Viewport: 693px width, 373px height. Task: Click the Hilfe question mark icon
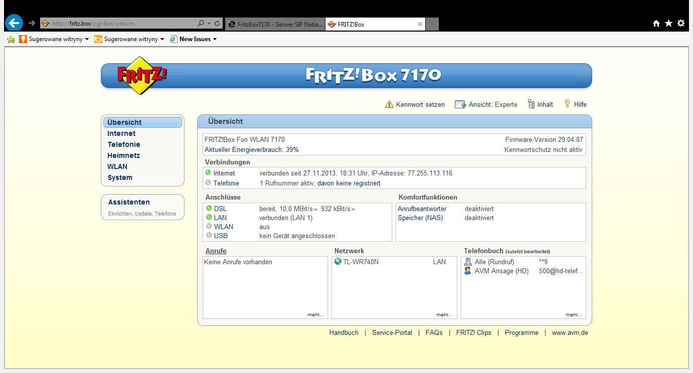point(568,104)
